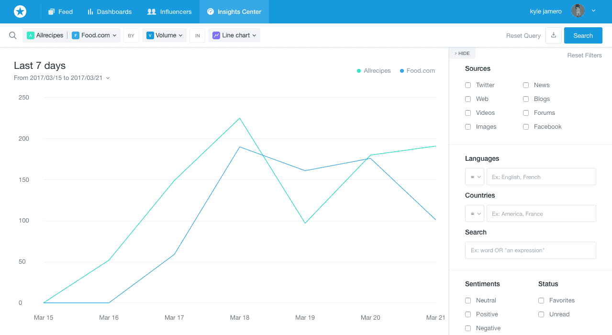This screenshot has width=612, height=335.
Task: Check the News source checkbox
Action: [x=526, y=85]
